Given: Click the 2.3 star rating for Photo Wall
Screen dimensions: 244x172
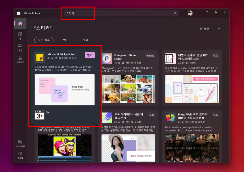Looking at the screenshot, I should point(181,122).
